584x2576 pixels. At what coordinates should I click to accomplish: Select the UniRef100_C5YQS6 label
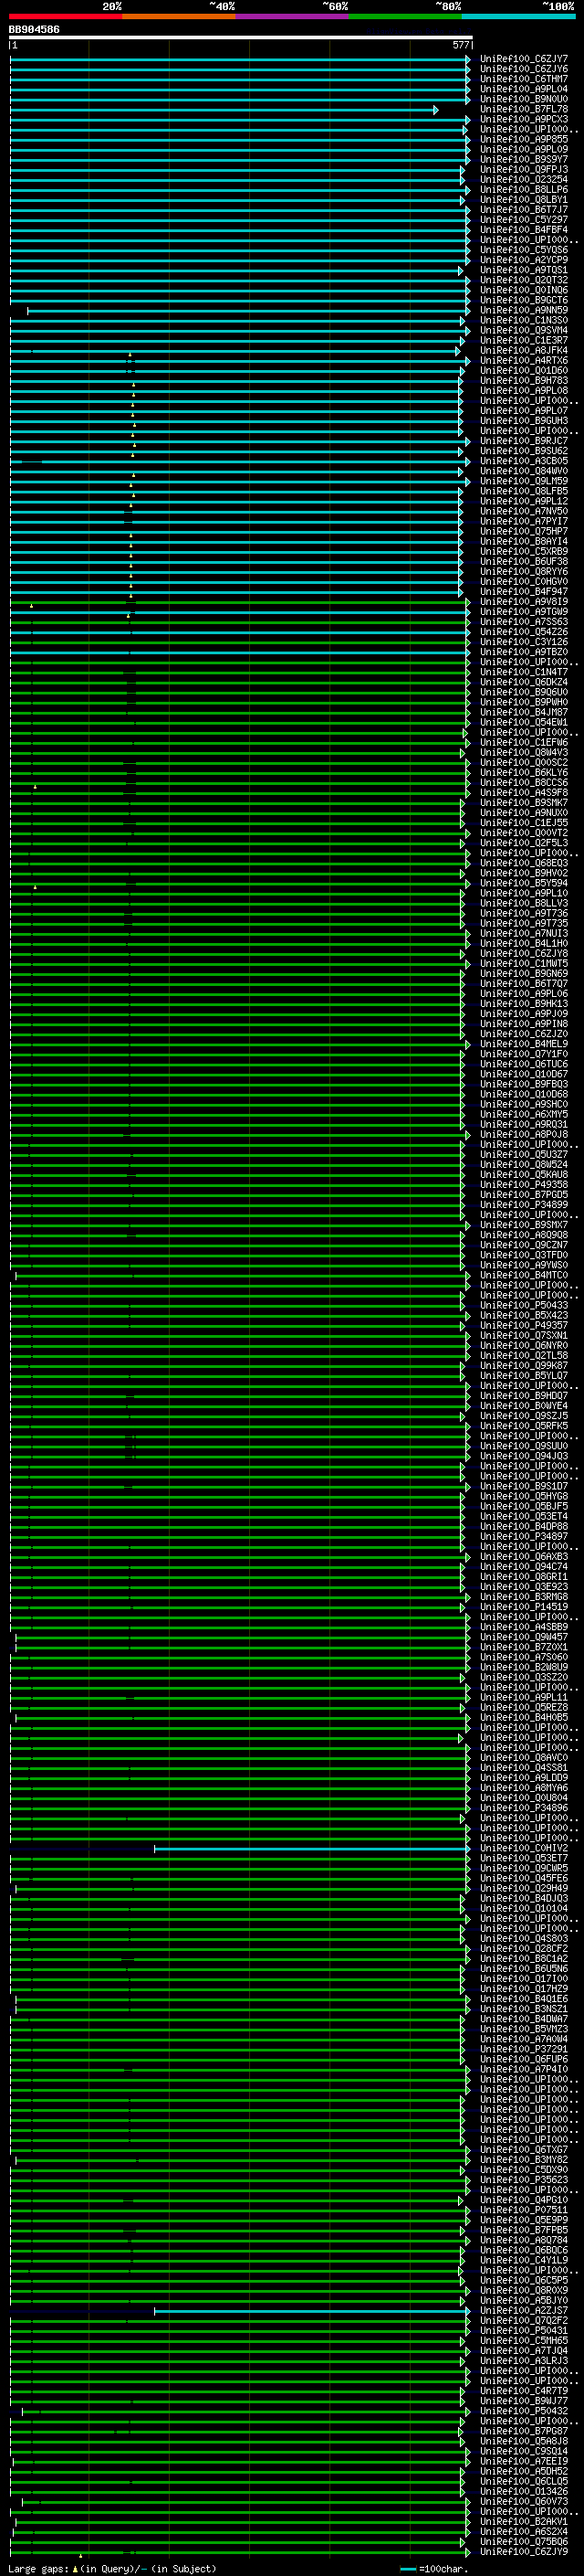click(x=523, y=250)
